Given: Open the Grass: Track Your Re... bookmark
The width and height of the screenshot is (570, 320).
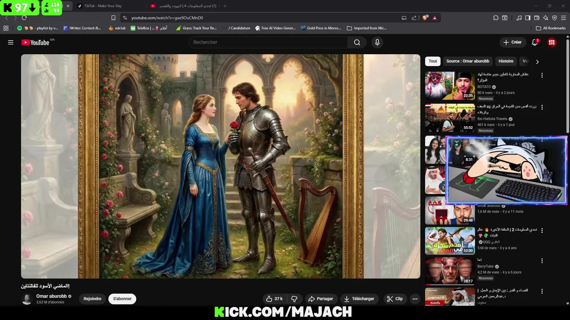Looking at the screenshot, I should coord(196,28).
